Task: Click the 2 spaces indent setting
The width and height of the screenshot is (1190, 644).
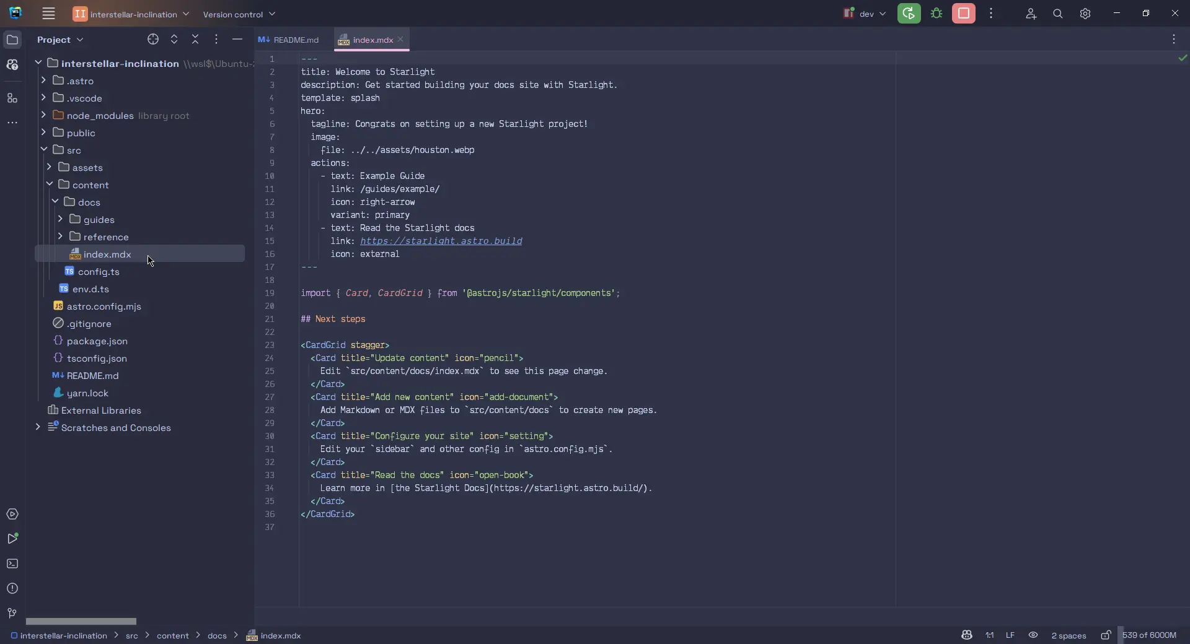Action: click(1069, 635)
